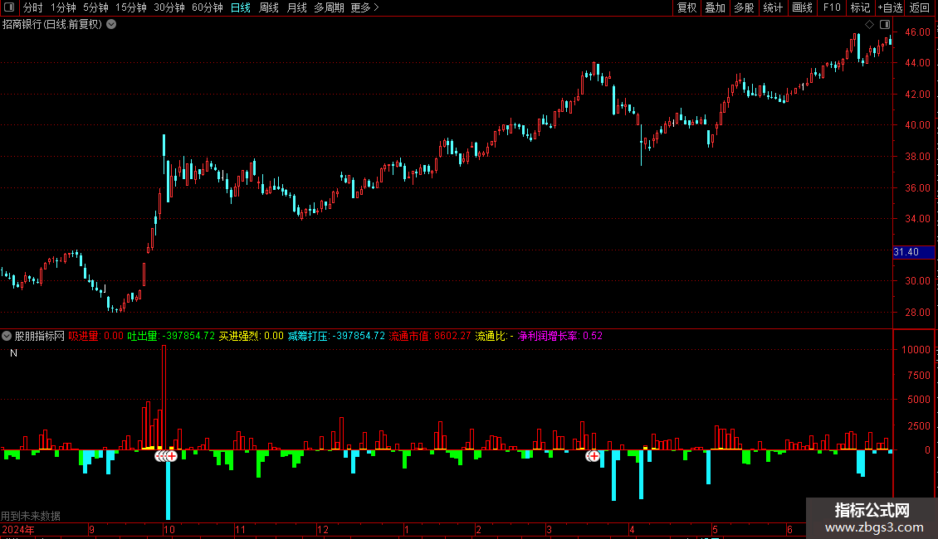Image resolution: width=938 pixels, height=539 pixels.
Task: Click the 10000 indicator axis label
Action: [x=916, y=350]
